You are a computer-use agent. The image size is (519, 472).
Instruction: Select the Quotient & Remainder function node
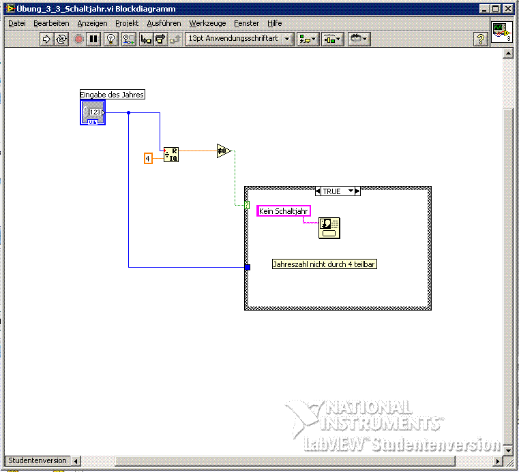click(x=171, y=155)
